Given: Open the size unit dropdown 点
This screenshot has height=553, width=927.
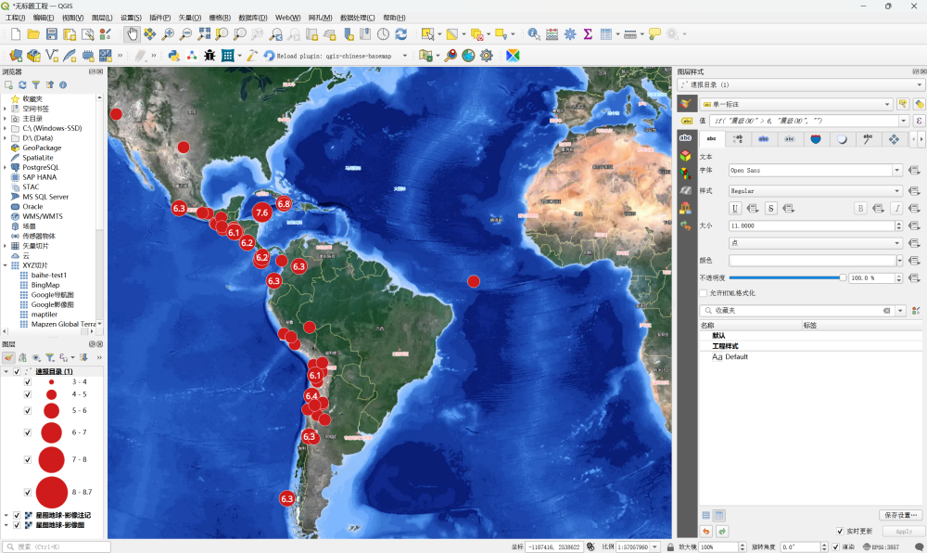Looking at the screenshot, I should tap(815, 243).
